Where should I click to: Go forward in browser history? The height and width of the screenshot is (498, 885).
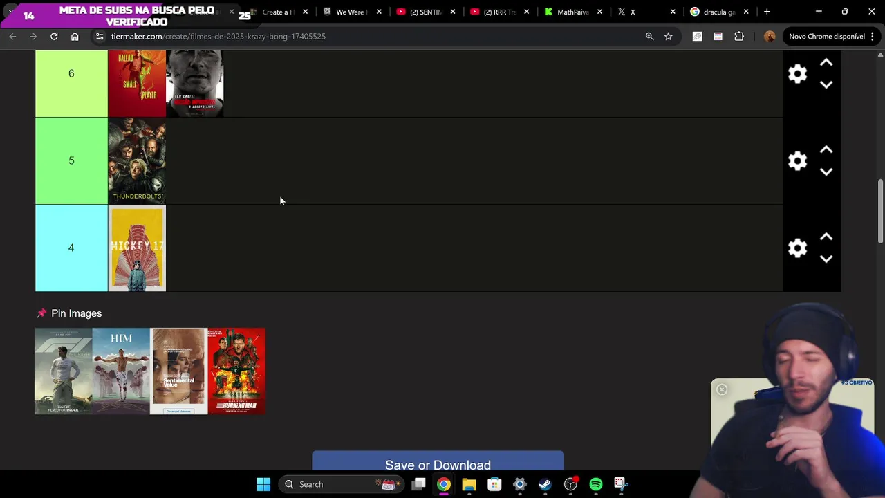tap(33, 36)
